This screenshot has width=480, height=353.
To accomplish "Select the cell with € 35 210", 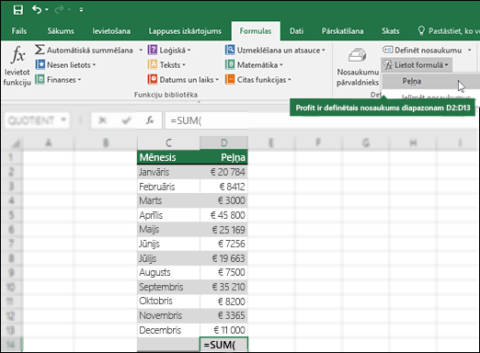I will (x=224, y=287).
